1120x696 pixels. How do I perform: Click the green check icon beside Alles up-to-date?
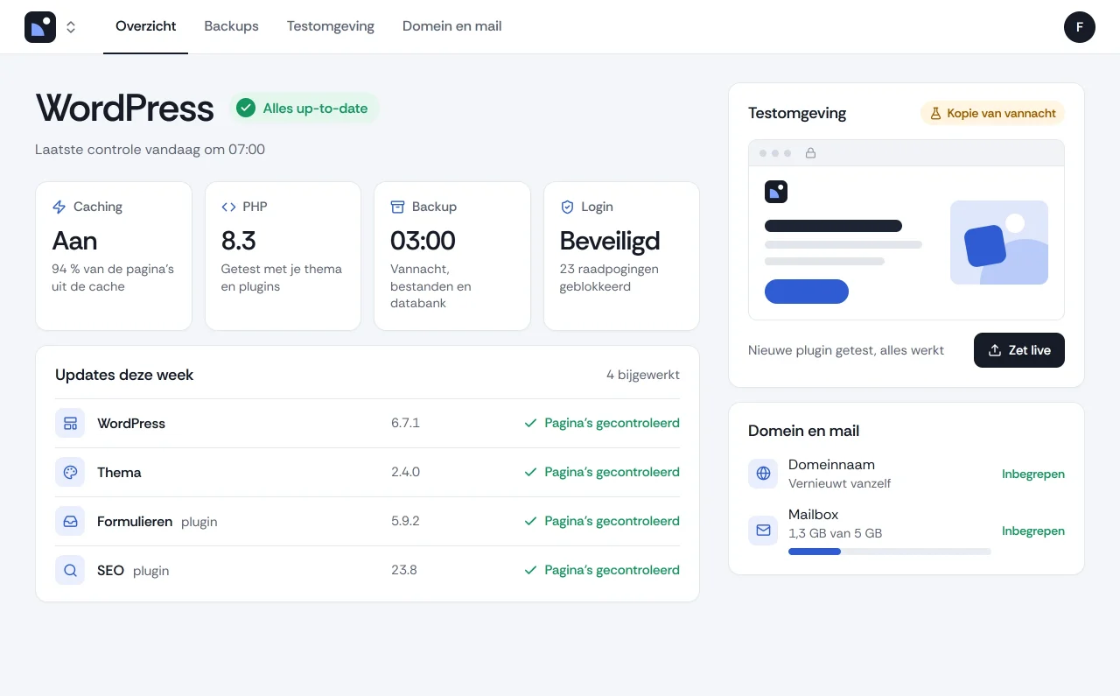[246, 109]
